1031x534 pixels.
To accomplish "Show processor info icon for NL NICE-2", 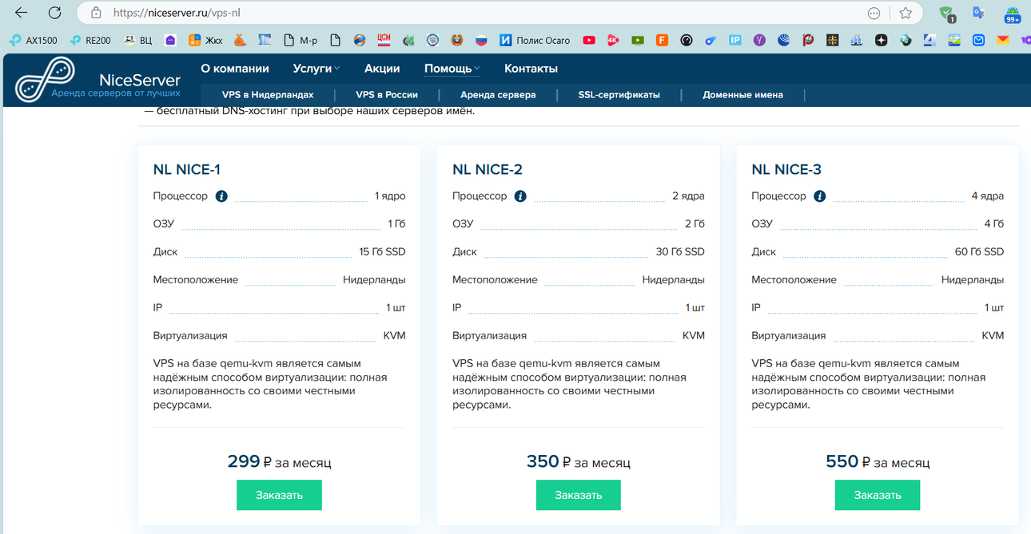I will [x=520, y=196].
